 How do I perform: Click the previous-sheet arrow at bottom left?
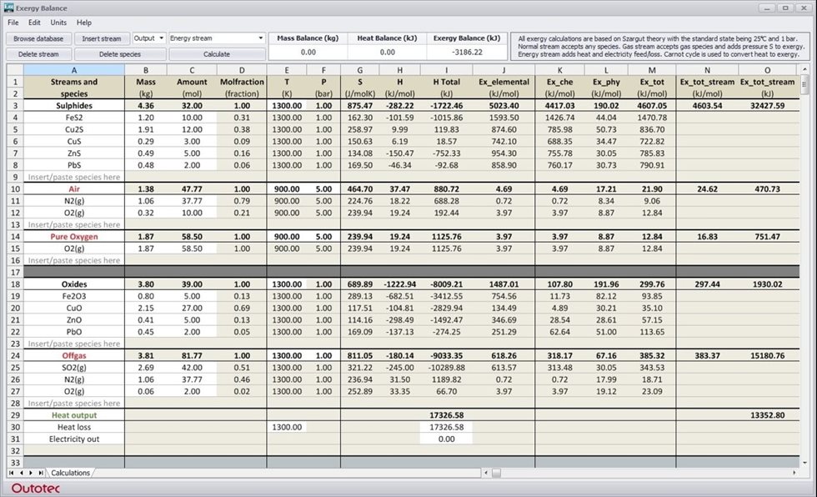(x=22, y=472)
